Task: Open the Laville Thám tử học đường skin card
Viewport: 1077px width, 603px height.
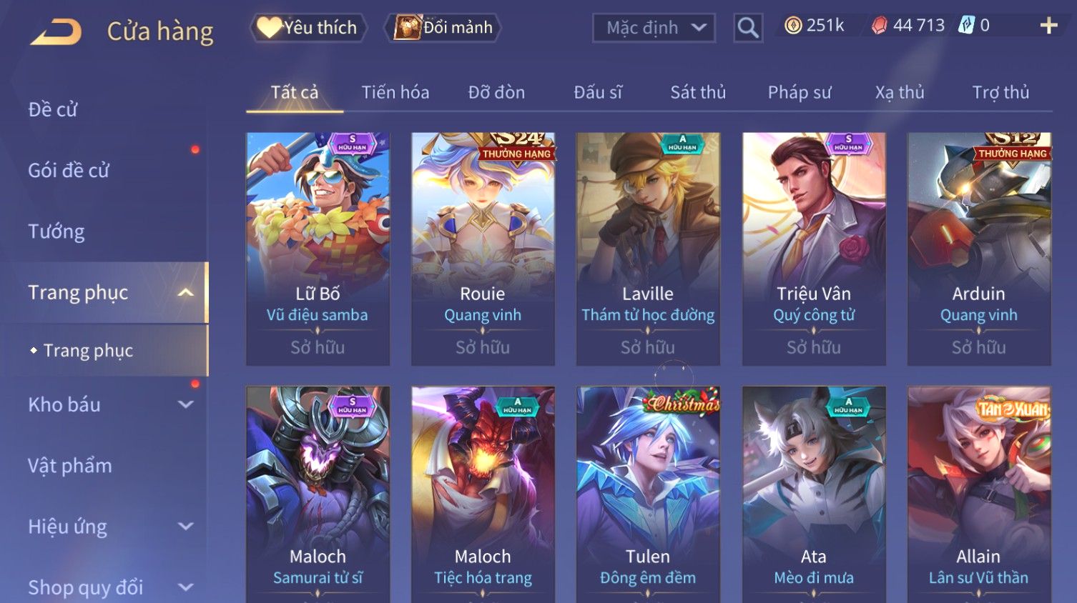Action: [648, 249]
